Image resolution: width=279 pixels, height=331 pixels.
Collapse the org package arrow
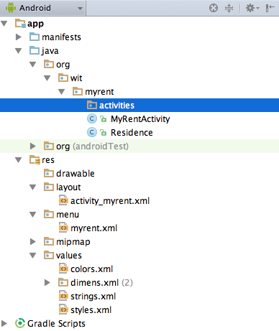(x=33, y=65)
